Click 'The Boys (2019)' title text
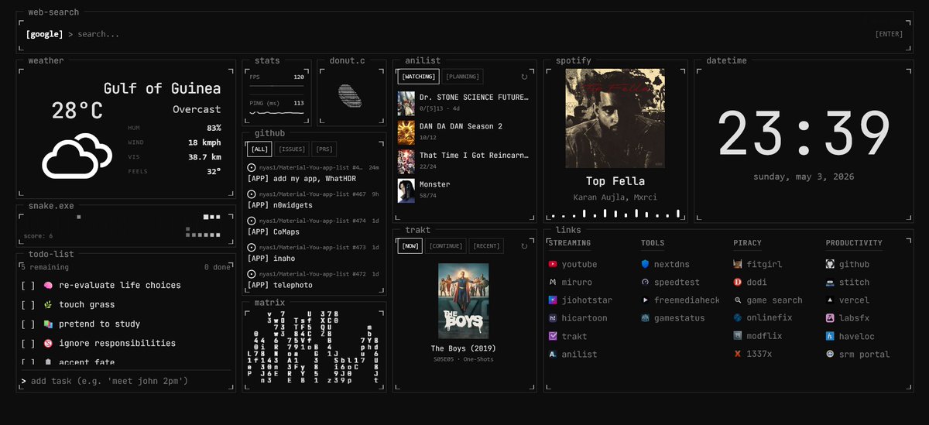Viewport: 929px width, 425px height. [463, 348]
